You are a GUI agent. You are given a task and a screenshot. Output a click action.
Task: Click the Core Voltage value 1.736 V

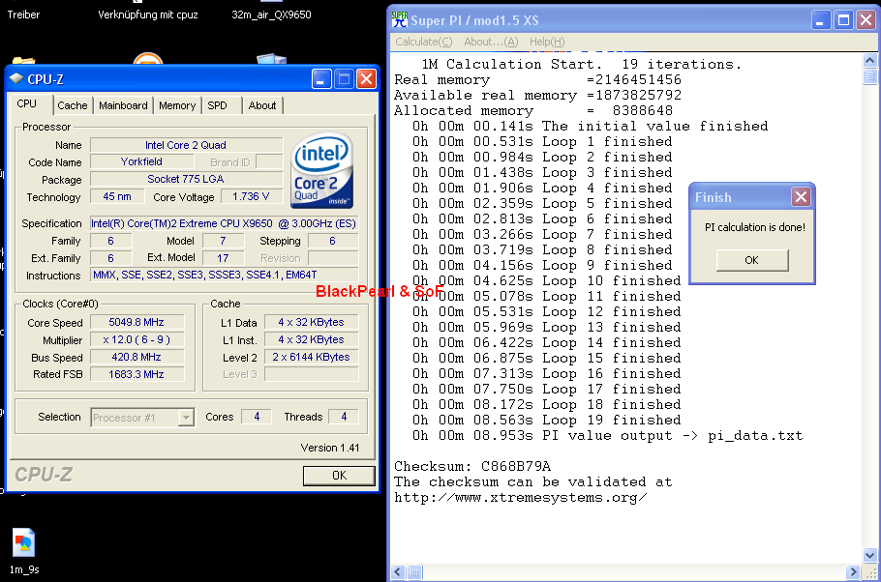point(251,196)
